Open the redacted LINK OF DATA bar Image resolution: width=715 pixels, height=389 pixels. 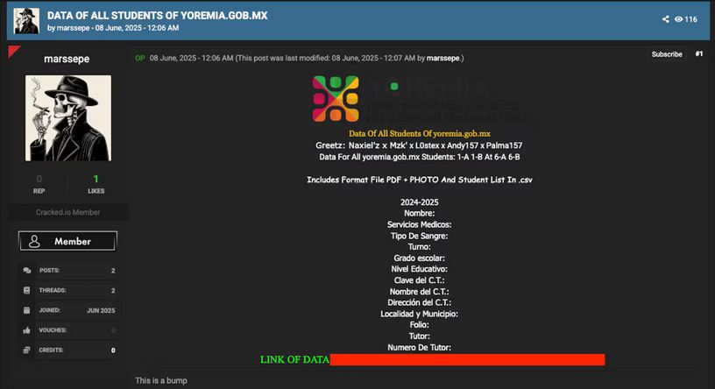click(467, 359)
